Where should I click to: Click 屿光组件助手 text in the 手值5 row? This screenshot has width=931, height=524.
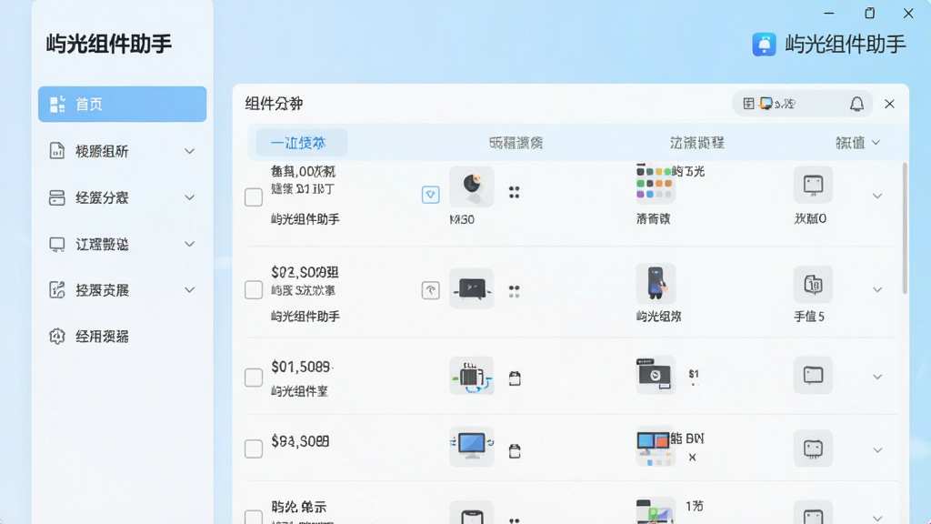pyautogui.click(x=305, y=317)
